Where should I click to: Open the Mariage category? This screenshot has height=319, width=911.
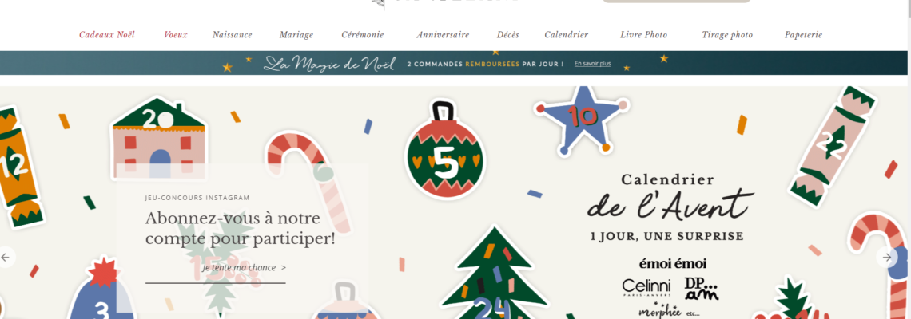(x=296, y=35)
